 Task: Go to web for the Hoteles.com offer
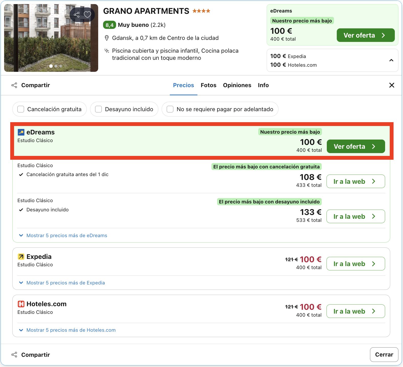coord(356,311)
